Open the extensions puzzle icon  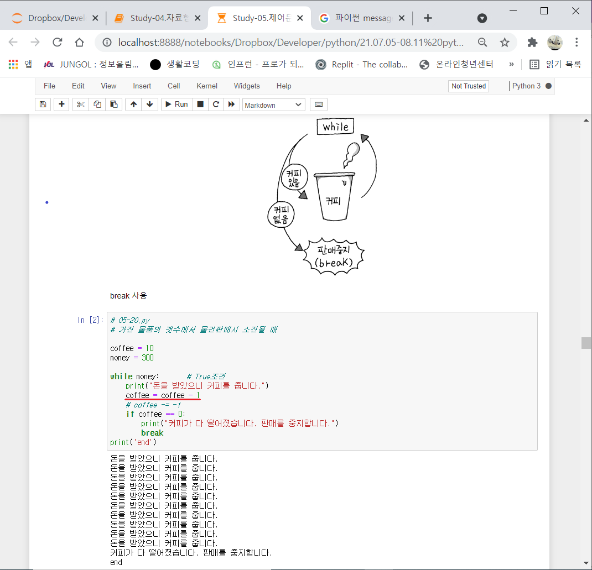tap(532, 42)
